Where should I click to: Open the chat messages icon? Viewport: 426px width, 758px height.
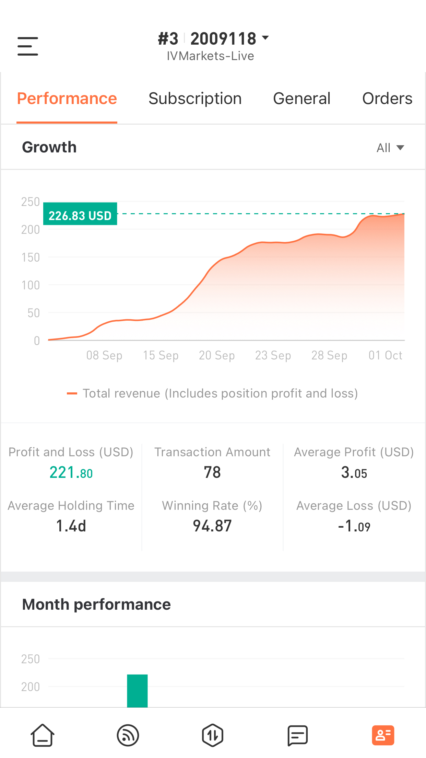297,735
